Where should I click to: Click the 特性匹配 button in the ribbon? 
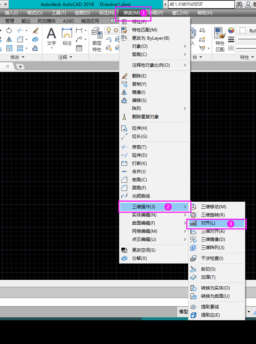coord(220,40)
